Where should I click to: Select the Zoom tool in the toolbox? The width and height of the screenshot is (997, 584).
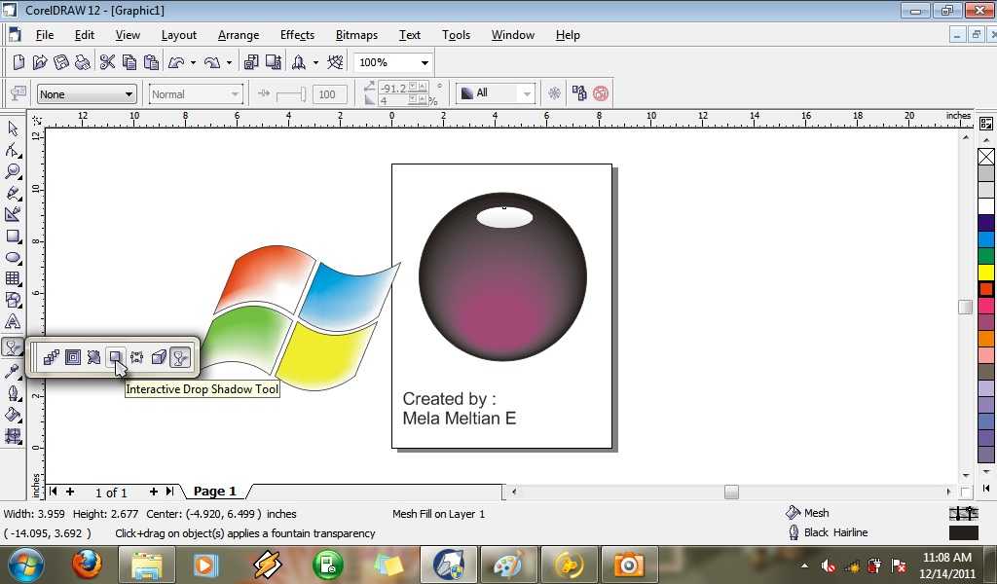pyautogui.click(x=13, y=171)
